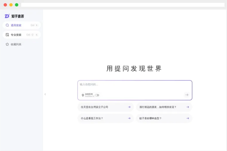227x151 pixels.
Task: Toggle the 深度思考 deep thinking switch
Action: click(x=97, y=95)
